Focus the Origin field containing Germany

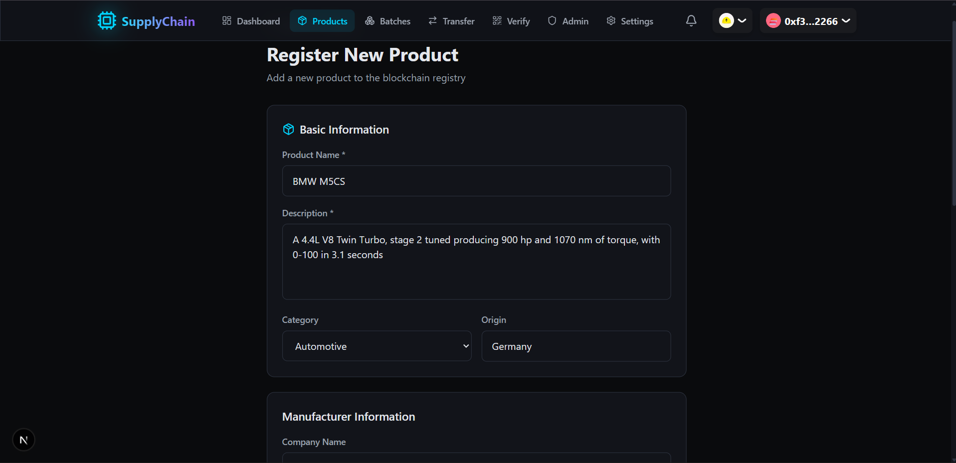tap(576, 346)
